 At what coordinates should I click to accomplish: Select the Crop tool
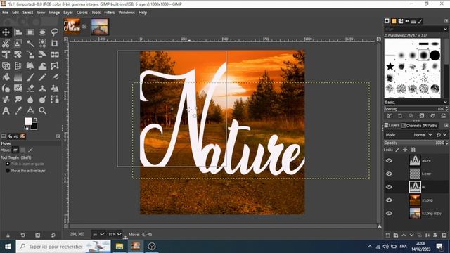(55, 44)
